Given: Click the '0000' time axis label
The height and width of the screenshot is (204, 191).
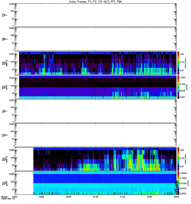Looking at the screenshot, I should pyautogui.click(x=15, y=197).
